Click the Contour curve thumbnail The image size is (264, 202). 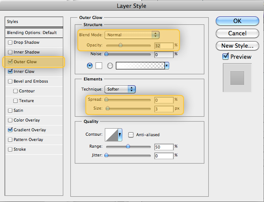tap(111, 135)
